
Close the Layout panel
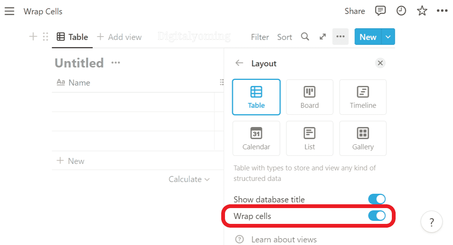pyautogui.click(x=380, y=63)
